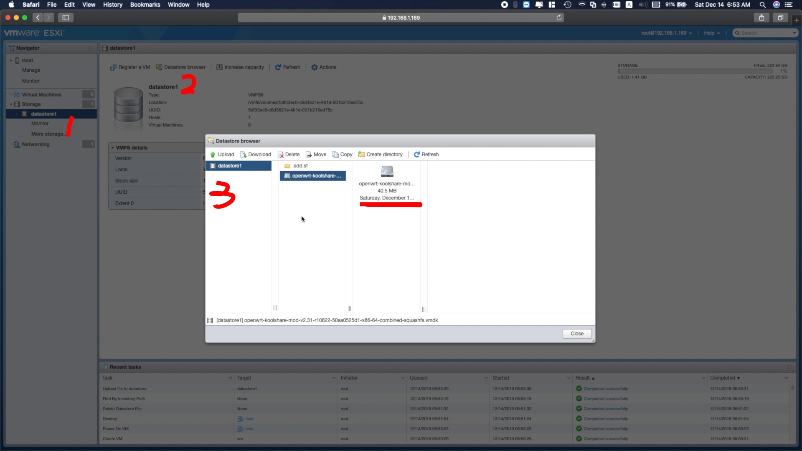802x451 pixels.
Task: Click the ESXi search input field
Action: [765, 33]
